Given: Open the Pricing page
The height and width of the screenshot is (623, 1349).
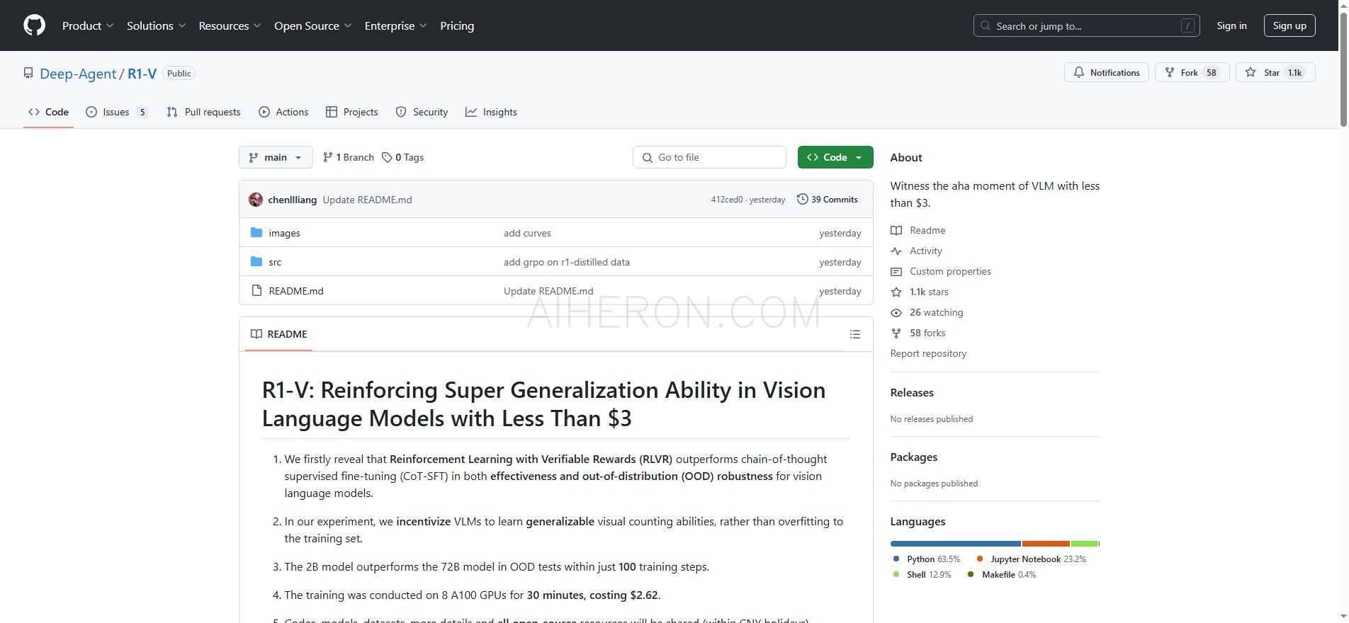Looking at the screenshot, I should 457,25.
